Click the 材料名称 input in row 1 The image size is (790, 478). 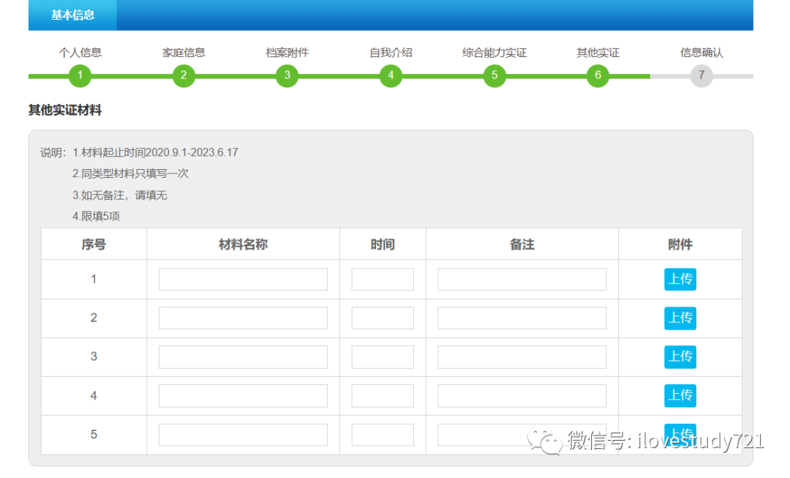tap(243, 279)
